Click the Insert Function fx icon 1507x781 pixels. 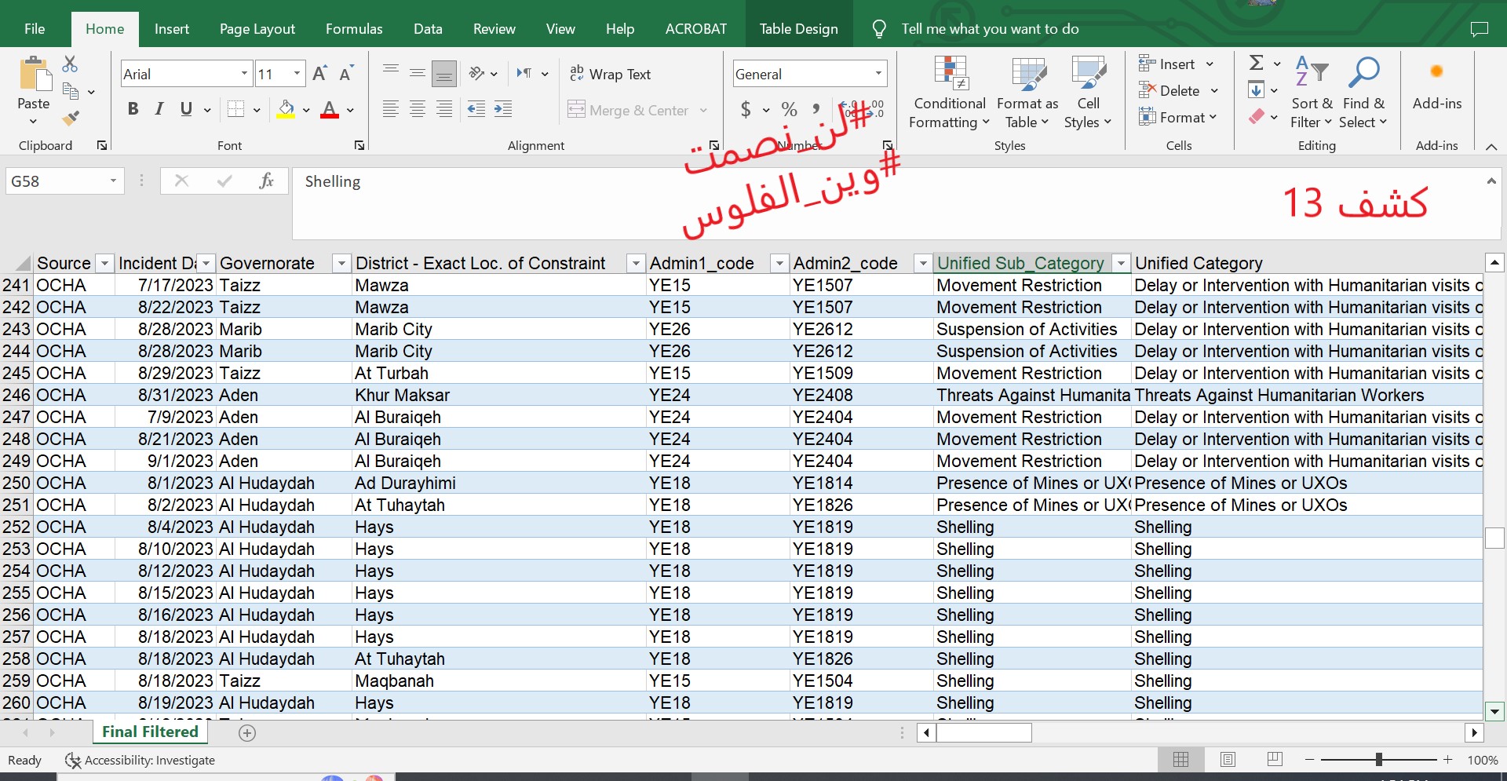click(266, 181)
